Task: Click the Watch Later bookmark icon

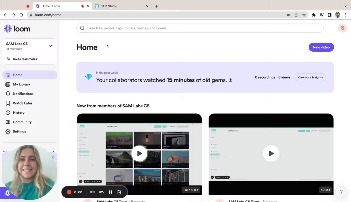Action: pos(8,103)
